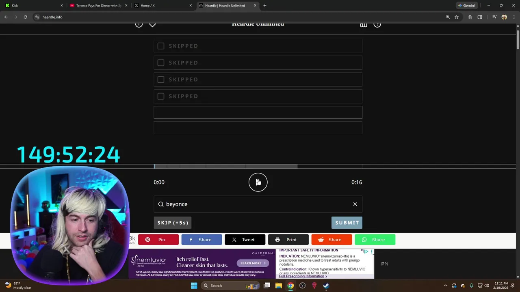This screenshot has width=520, height=292.
Task: Open Chrome profile avatar
Action: coord(504,17)
